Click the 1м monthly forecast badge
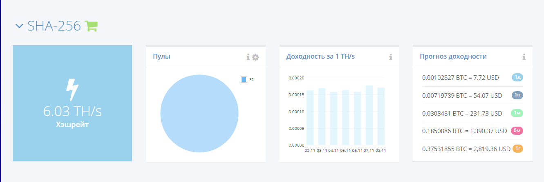The image size is (544, 182). (517, 113)
